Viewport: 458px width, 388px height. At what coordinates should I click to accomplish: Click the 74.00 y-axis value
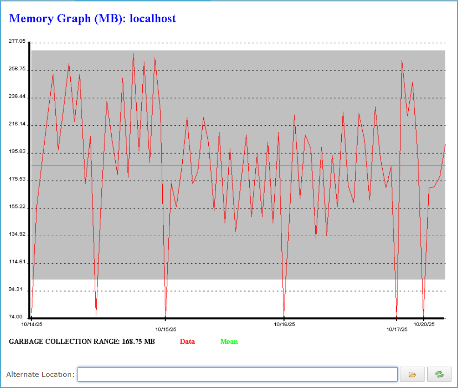(x=17, y=317)
